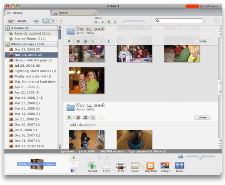Create collage icon in Nov 14 header
This screenshot has height=185, width=225.
(x=77, y=117)
